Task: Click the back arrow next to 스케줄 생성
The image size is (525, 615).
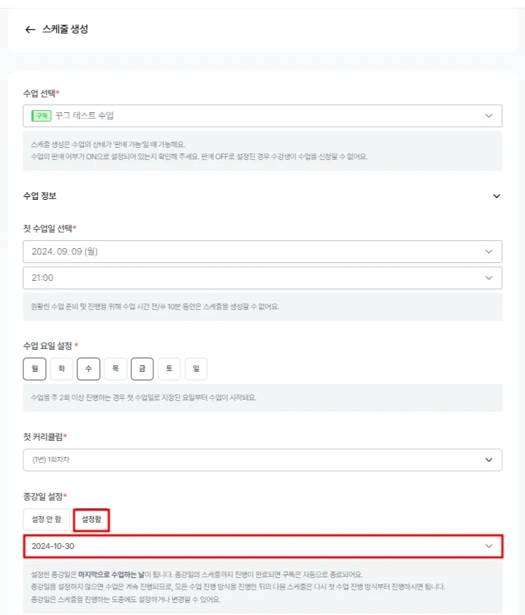Action: click(29, 30)
